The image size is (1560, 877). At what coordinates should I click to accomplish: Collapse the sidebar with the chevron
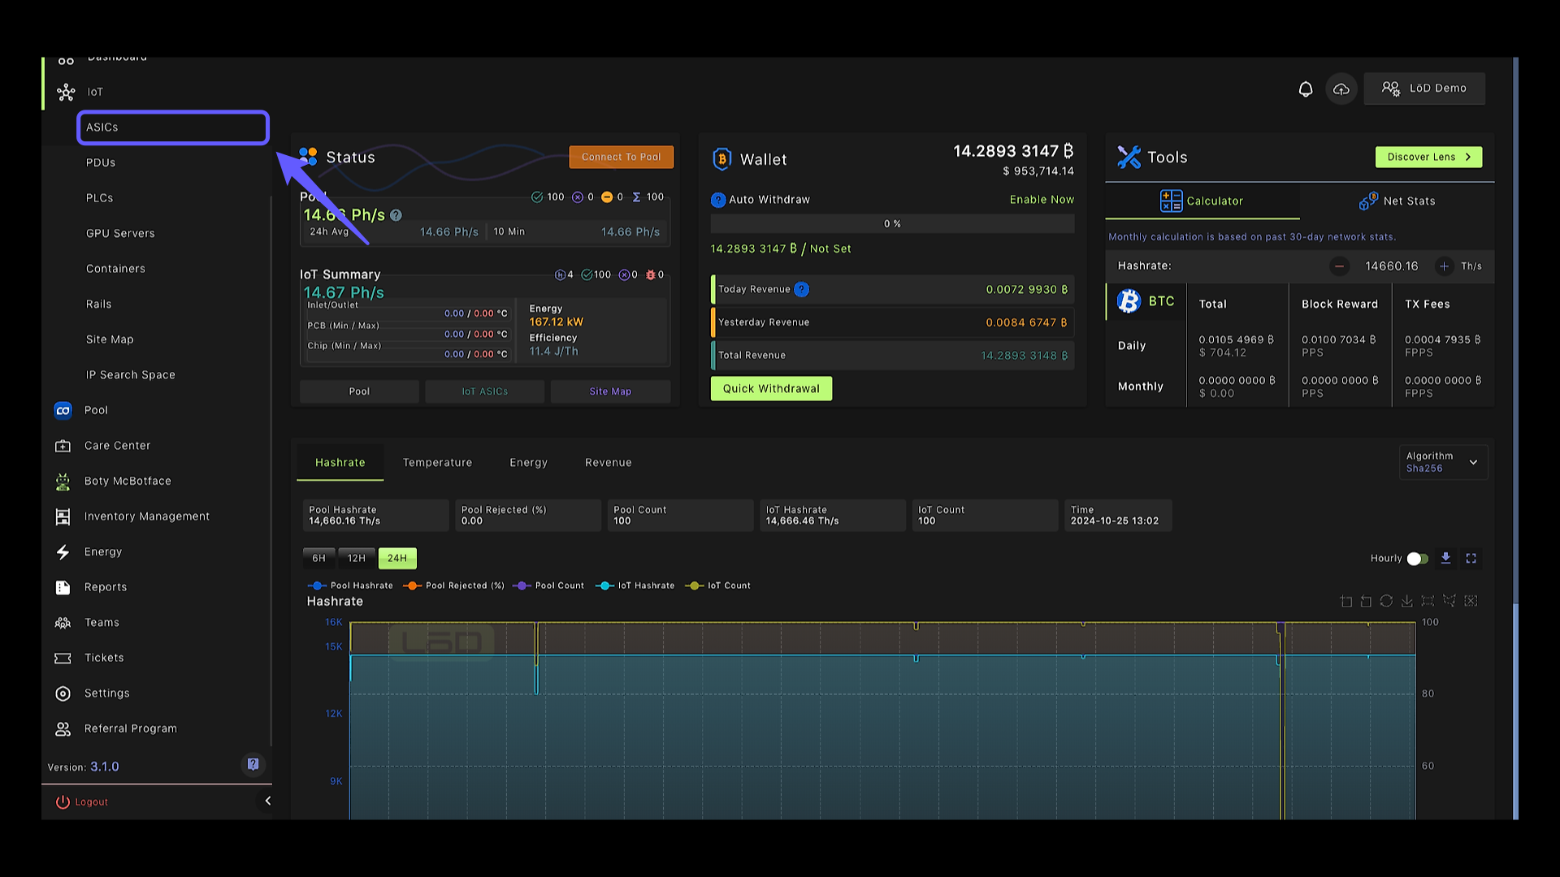[x=267, y=801]
